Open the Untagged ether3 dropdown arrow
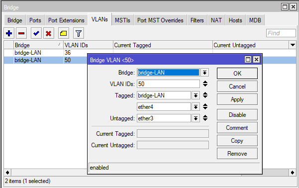The image size is (299, 188). point(196,118)
